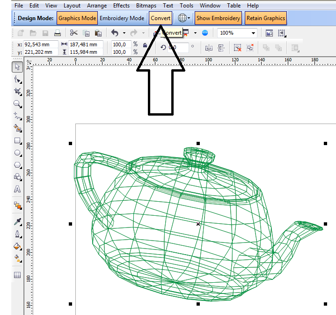Expand the Undo history dropdown arrow
Screen dimensions: 336x315
coord(124,33)
